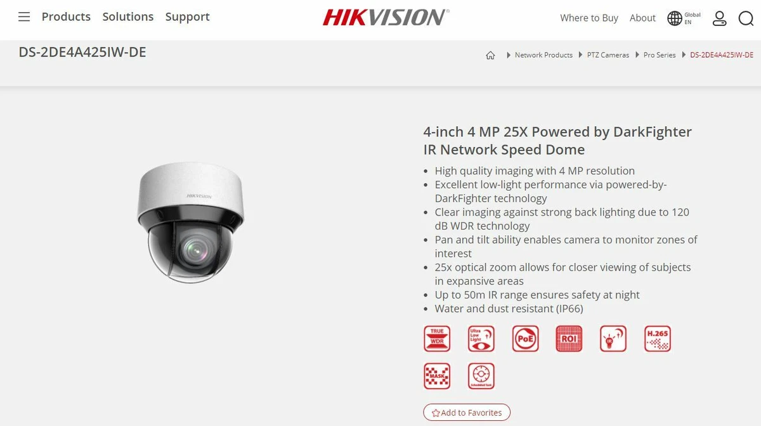Click the Add to Favorites button
The height and width of the screenshot is (426, 761).
[467, 412]
